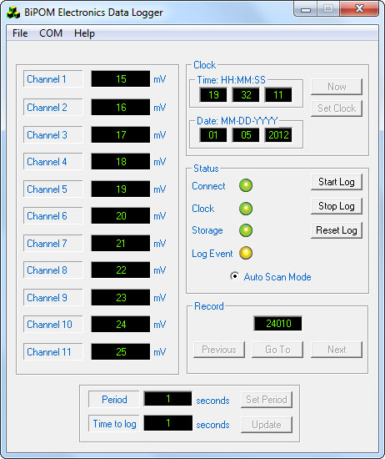Click the Set Period button
The height and width of the screenshot is (459, 385).
coord(267,400)
